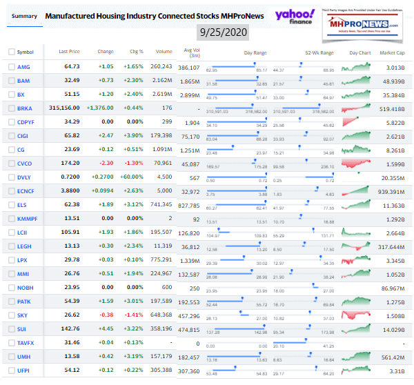Open the Summary tab
The height and width of the screenshot is (385, 414).
coord(22,16)
